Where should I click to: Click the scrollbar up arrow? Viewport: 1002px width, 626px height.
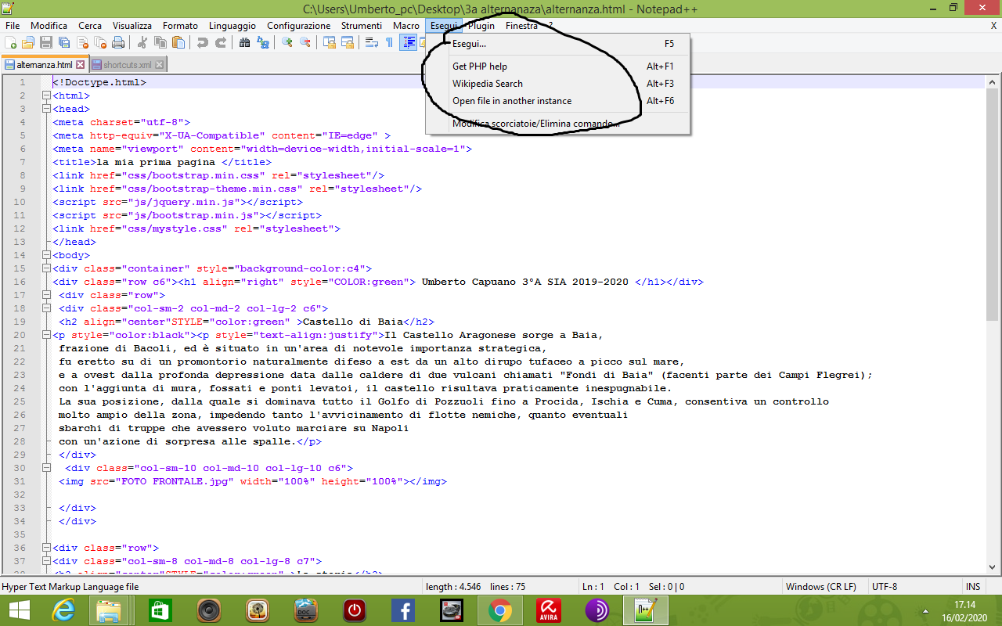point(992,82)
